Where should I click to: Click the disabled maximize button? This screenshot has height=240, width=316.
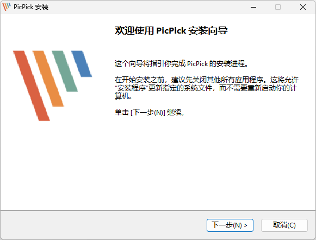point(278,7)
